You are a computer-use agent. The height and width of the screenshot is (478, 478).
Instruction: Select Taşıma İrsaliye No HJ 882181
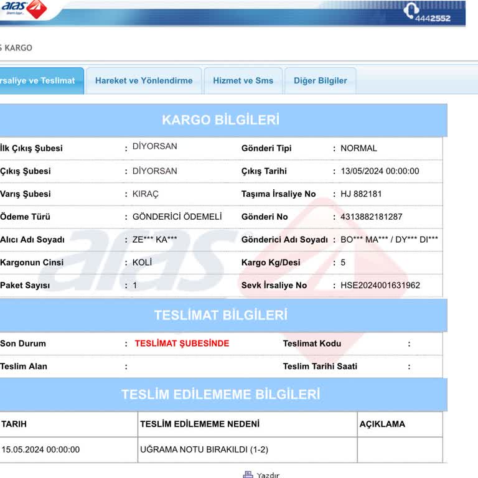pyautogui.click(x=361, y=194)
